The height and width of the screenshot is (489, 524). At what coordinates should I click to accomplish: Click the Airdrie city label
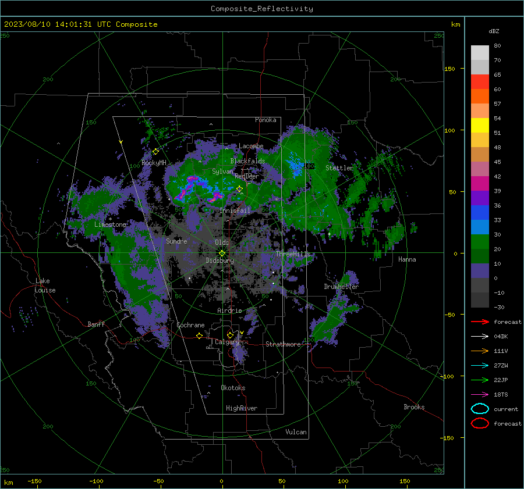pyautogui.click(x=229, y=310)
